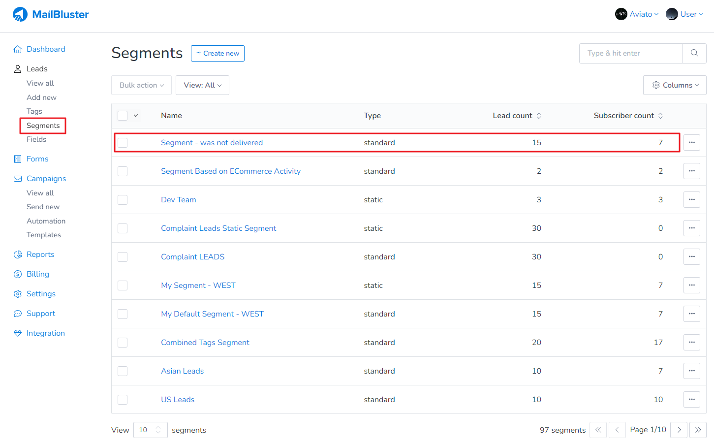Viewport: 714px width, 444px height.
Task: Open three-dot menu for US Leads row
Action: (691, 400)
